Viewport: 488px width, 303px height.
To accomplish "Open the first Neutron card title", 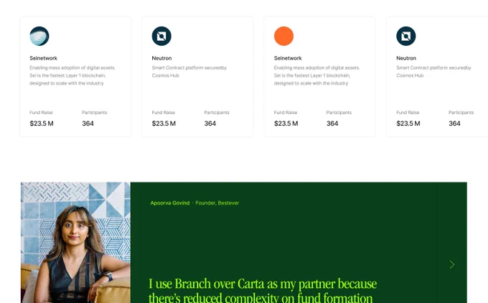I will pyautogui.click(x=161, y=58).
